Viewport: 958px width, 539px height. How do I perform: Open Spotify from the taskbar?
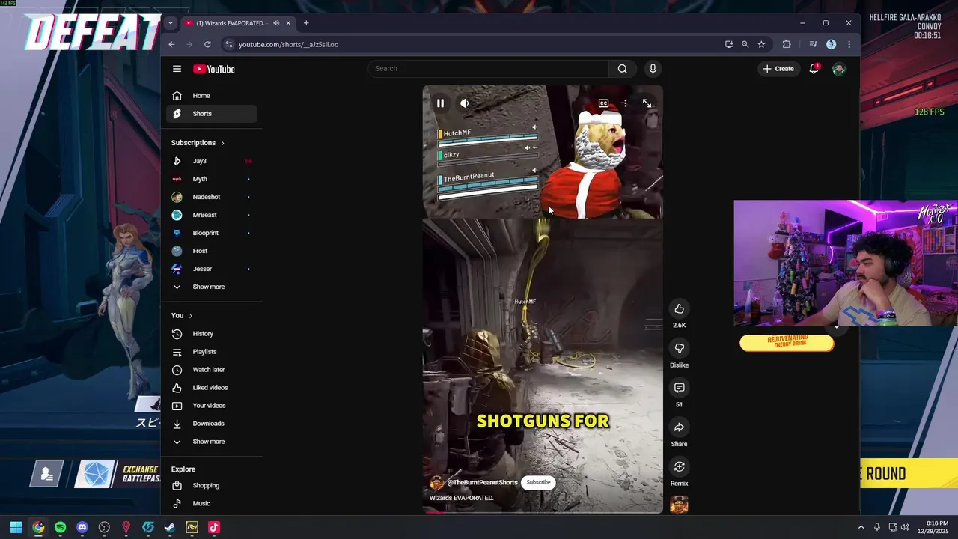pyautogui.click(x=60, y=527)
